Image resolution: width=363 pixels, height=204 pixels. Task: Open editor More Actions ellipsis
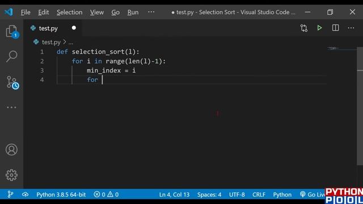pyautogui.click(x=351, y=28)
